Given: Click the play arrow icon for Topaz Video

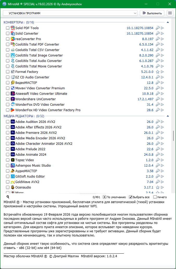Looking at the screenshot, I should 162,160.
